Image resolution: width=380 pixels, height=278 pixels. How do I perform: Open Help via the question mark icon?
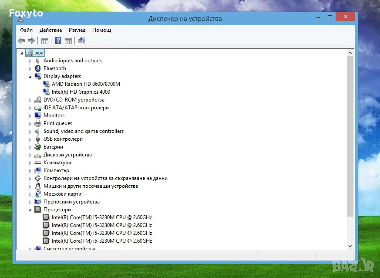click(58, 41)
